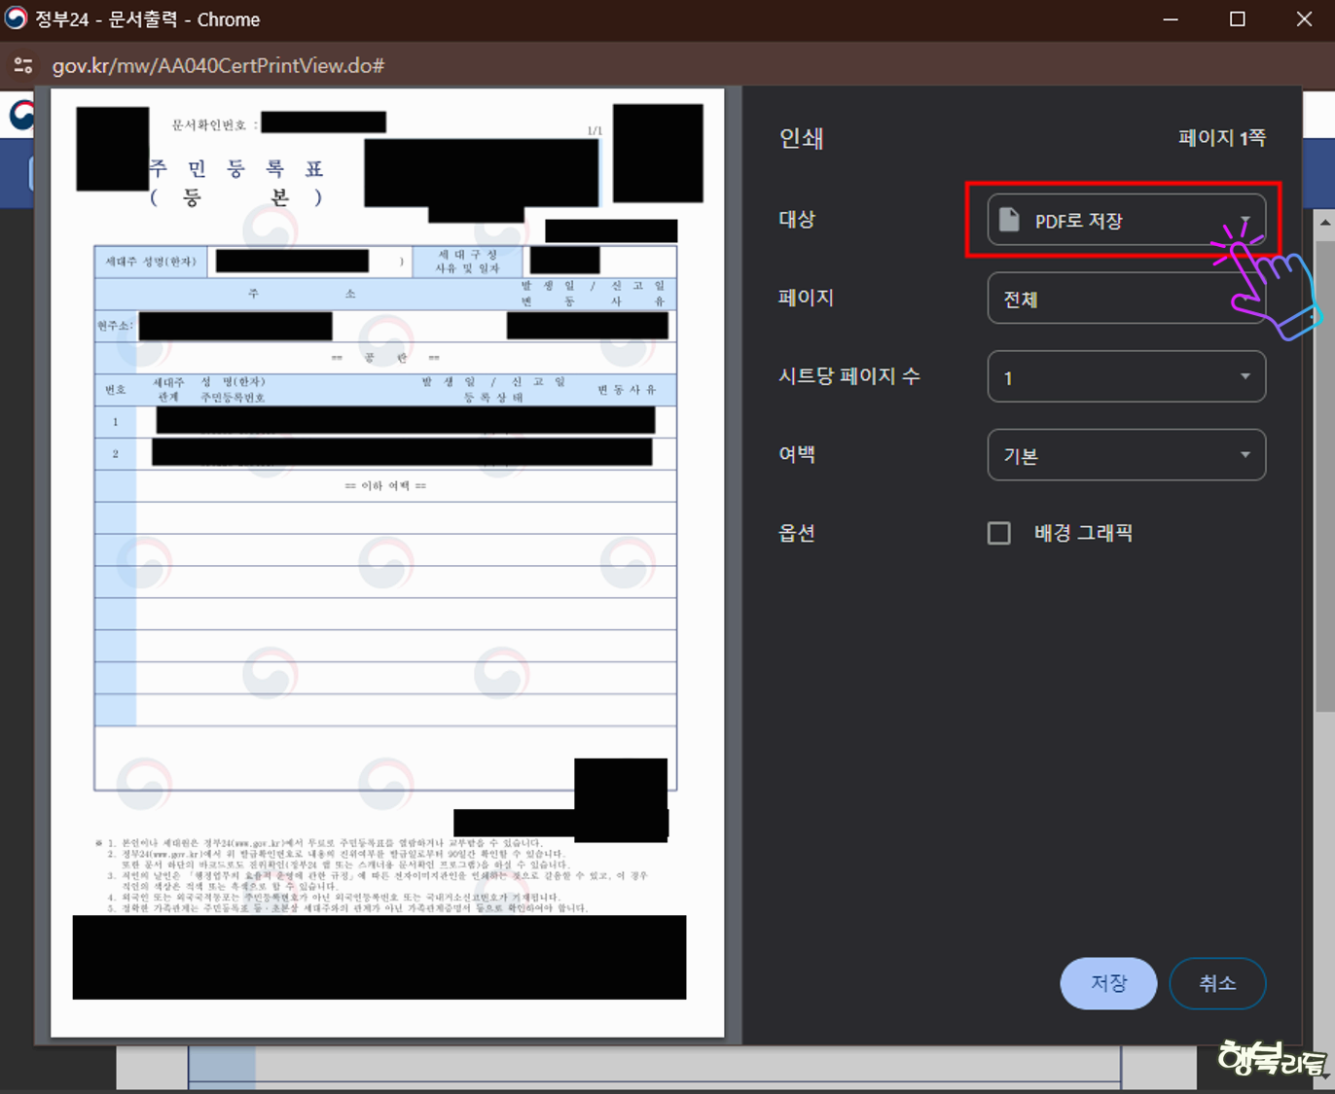1335x1094 pixels.
Task: Close the Chrome window
Action: (1305, 19)
